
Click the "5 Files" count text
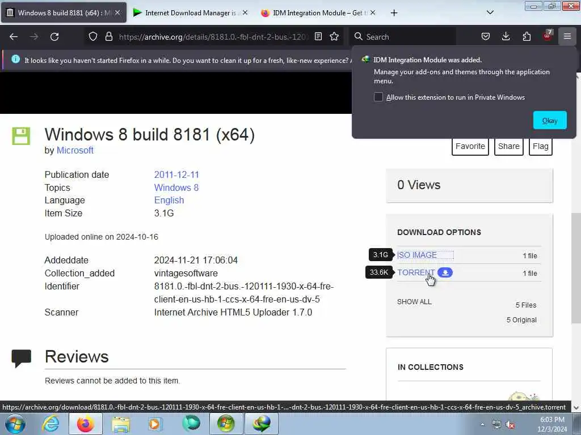click(x=526, y=305)
